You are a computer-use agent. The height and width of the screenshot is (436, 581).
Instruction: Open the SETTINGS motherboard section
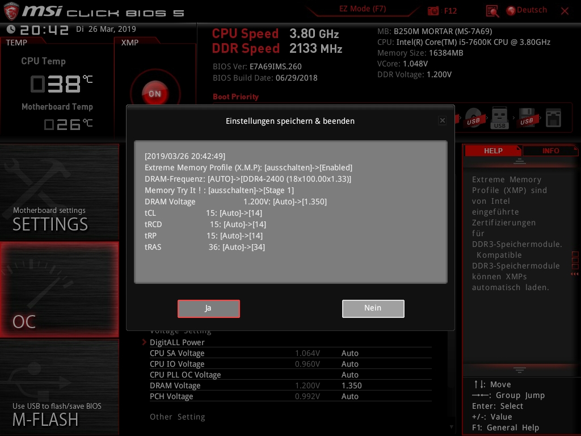tap(59, 192)
